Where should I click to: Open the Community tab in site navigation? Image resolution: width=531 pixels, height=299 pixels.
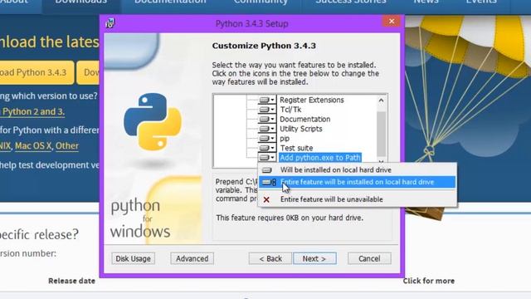click(x=261, y=3)
